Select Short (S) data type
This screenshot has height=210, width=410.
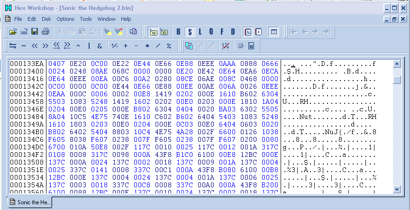click(190, 32)
